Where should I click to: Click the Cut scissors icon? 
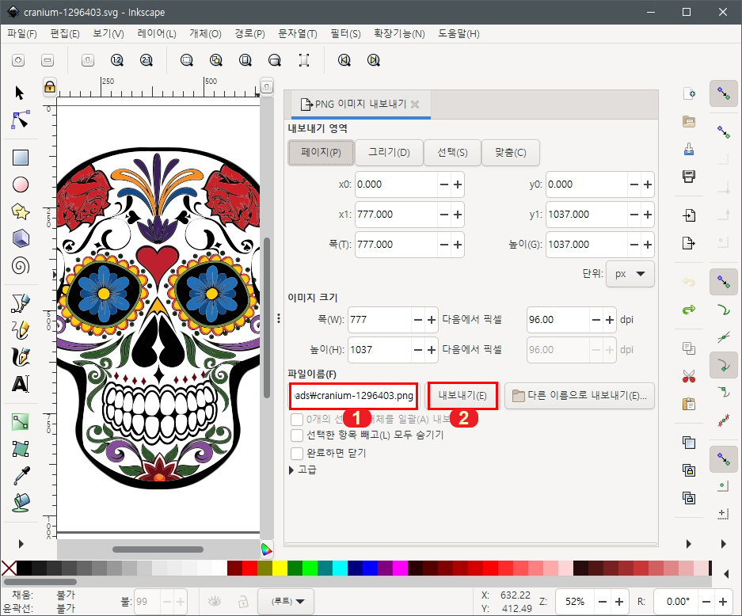point(689,377)
